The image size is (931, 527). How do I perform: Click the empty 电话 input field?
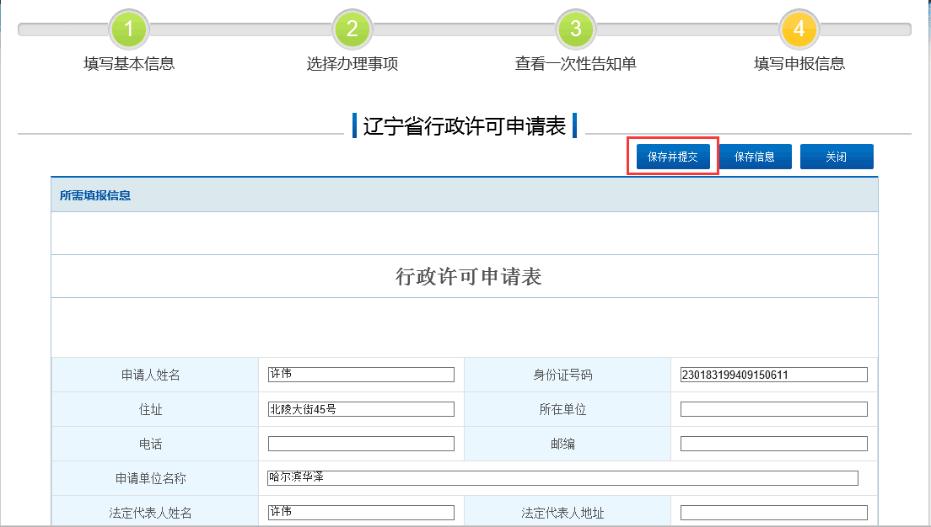coord(361,444)
